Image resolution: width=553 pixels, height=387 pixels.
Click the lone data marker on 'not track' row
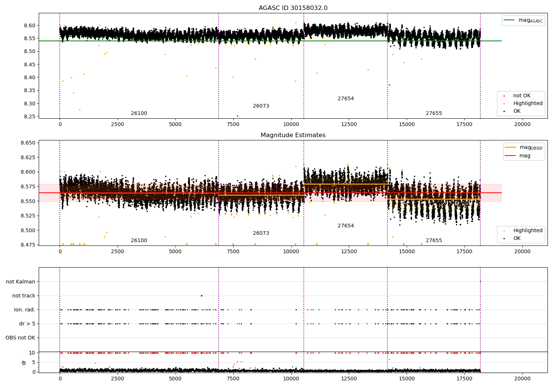201,296
